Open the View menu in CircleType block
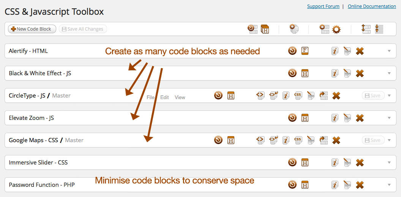This screenshot has width=401, height=197. 180,98
